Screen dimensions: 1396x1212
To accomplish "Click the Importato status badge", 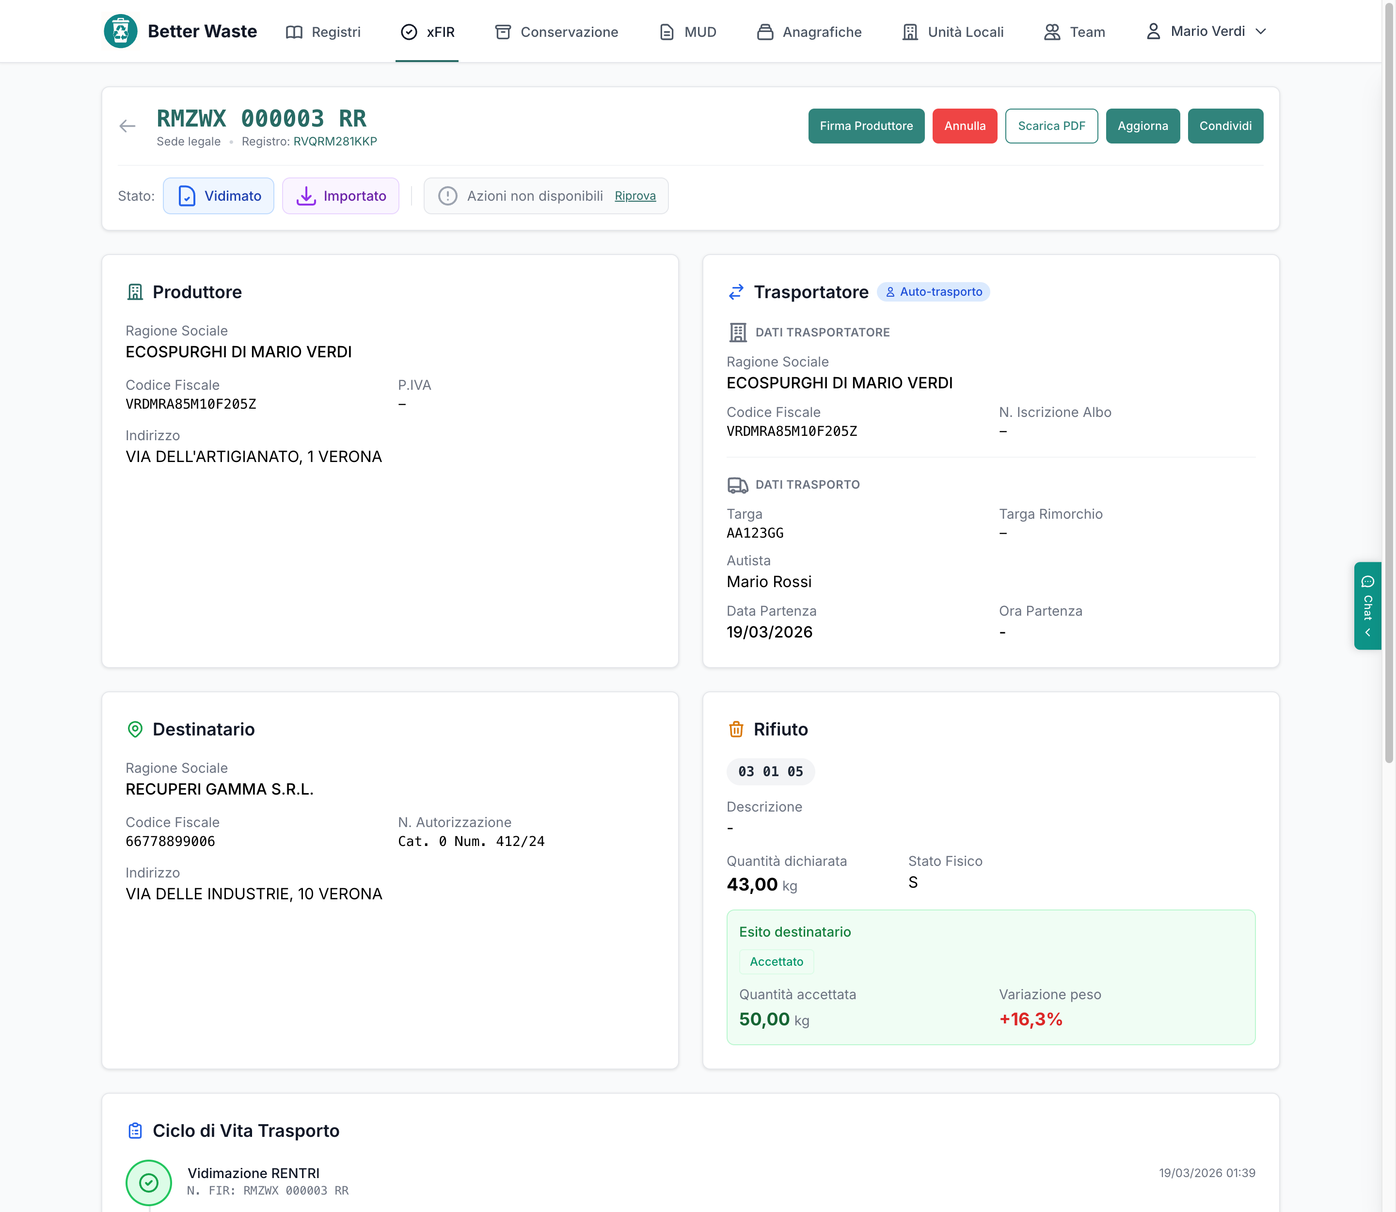I will pyautogui.click(x=340, y=196).
